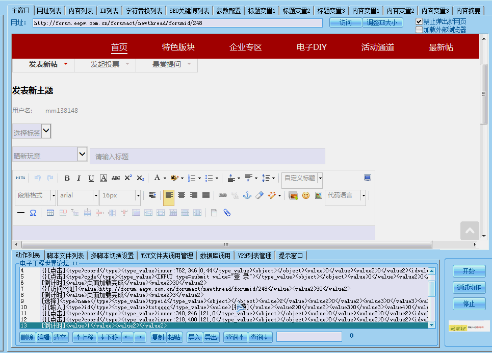
Task: Open the 晒新玩意 category dropdown
Action: coord(82,154)
